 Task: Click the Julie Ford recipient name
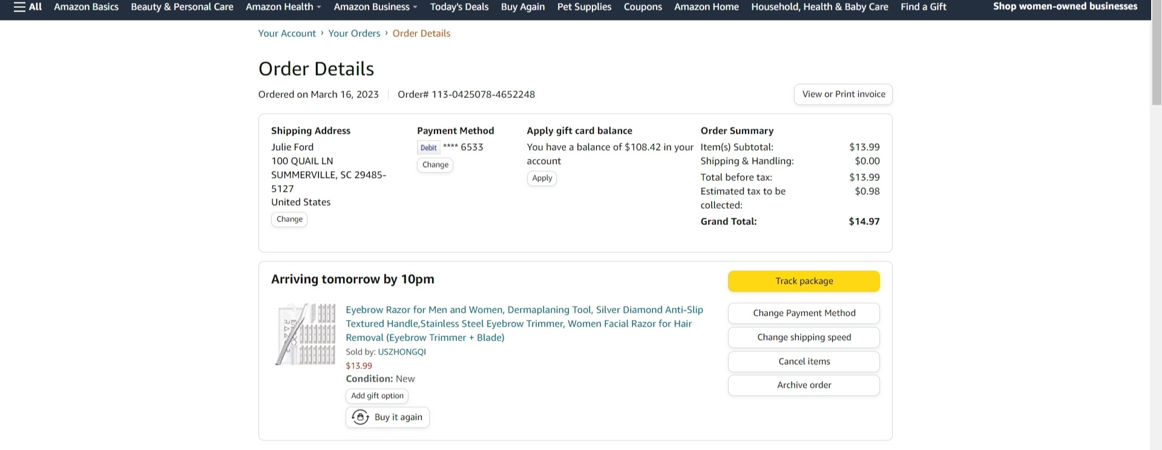pos(292,147)
